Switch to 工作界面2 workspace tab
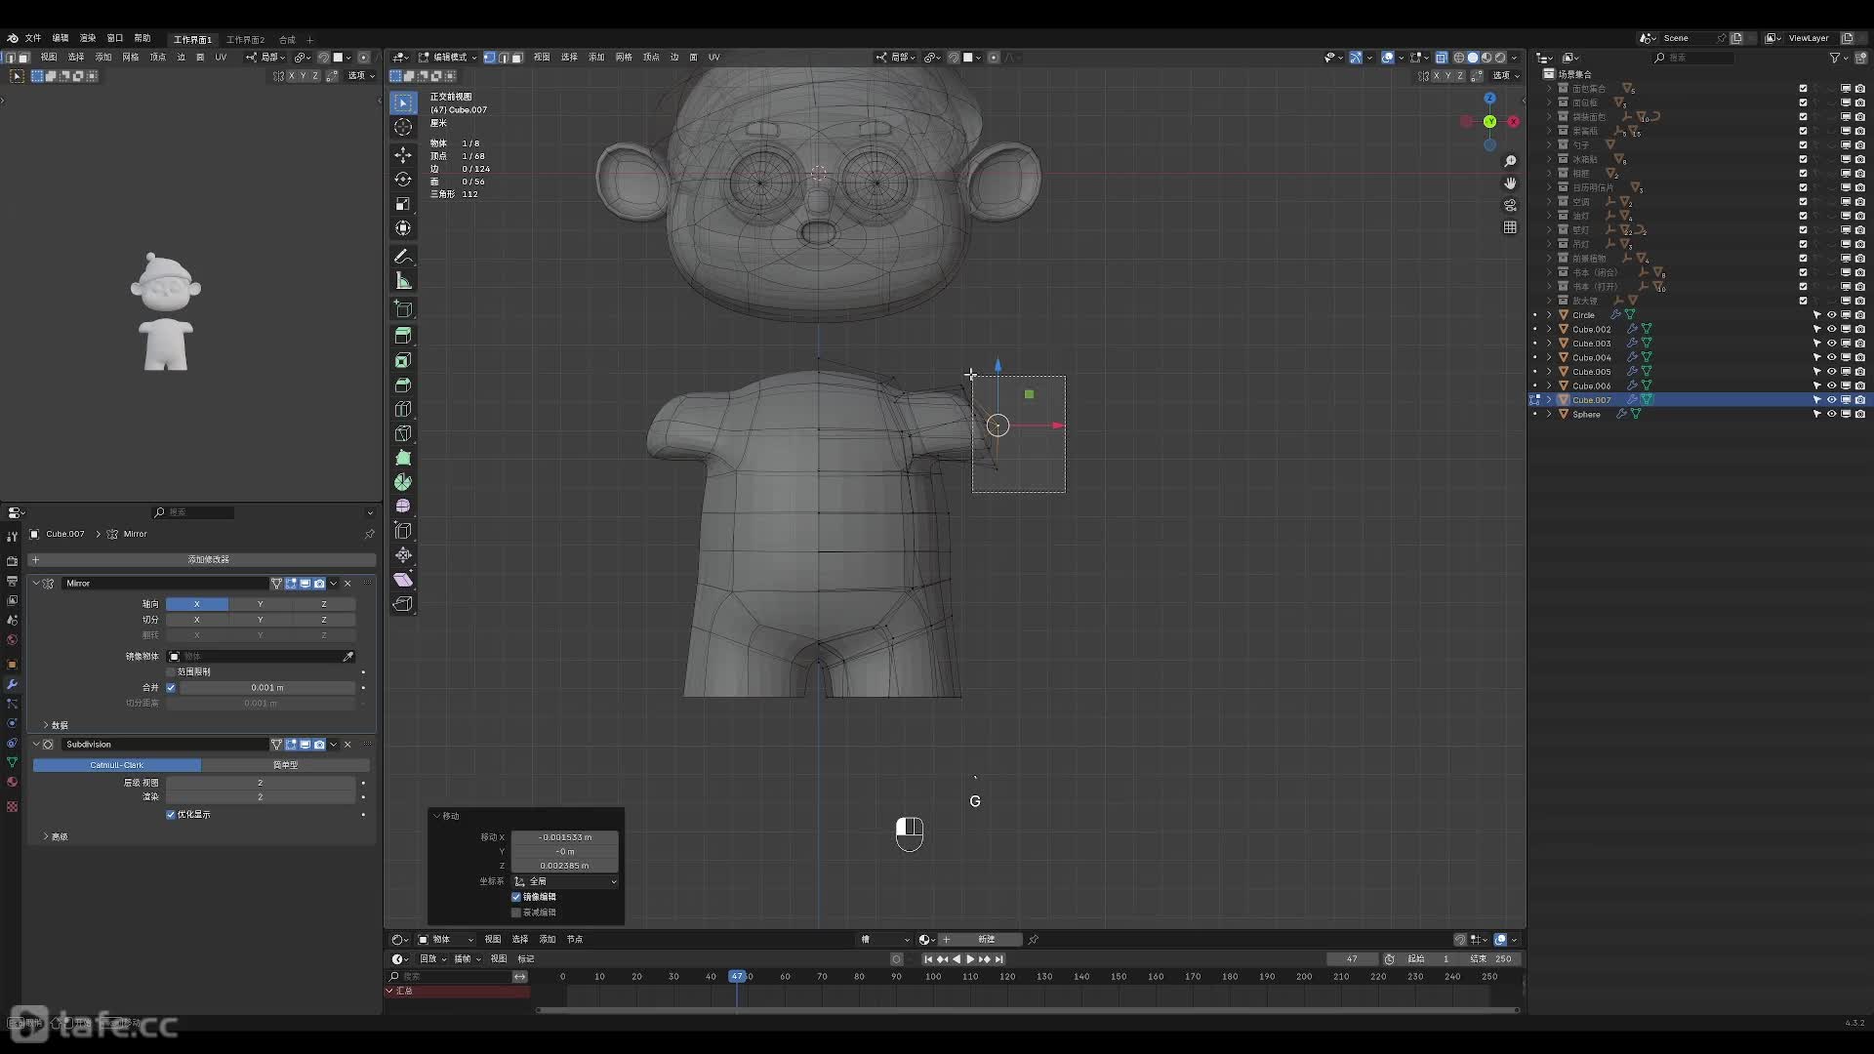Viewport: 1874px width, 1054px height. pyautogui.click(x=245, y=40)
